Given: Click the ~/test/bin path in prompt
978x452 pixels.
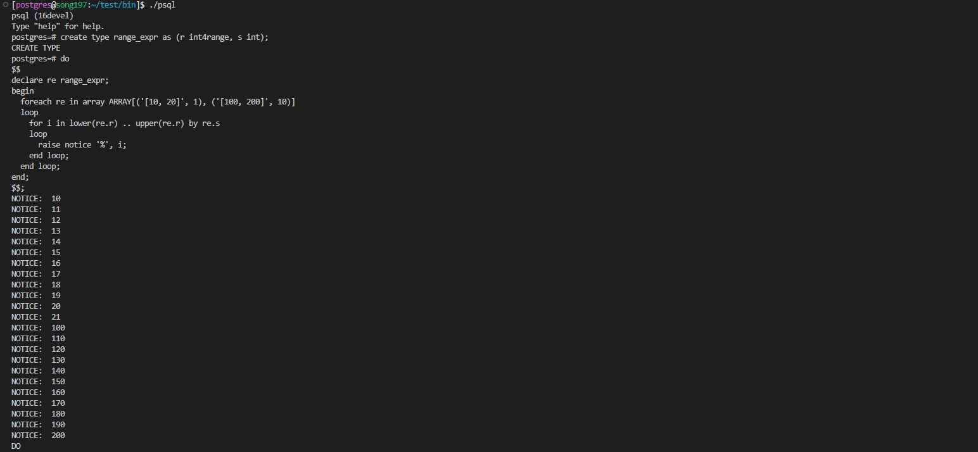Looking at the screenshot, I should [113, 5].
